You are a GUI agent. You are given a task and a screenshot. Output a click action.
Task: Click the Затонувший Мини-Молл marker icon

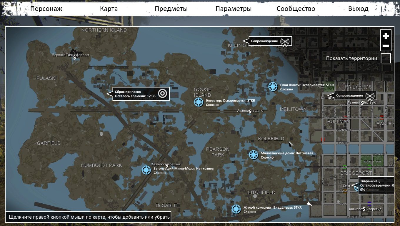coord(146,170)
